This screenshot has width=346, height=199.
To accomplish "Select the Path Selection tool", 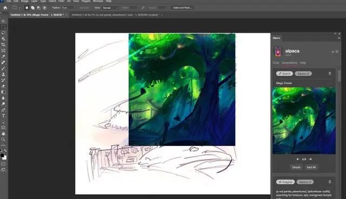I will [3, 122].
